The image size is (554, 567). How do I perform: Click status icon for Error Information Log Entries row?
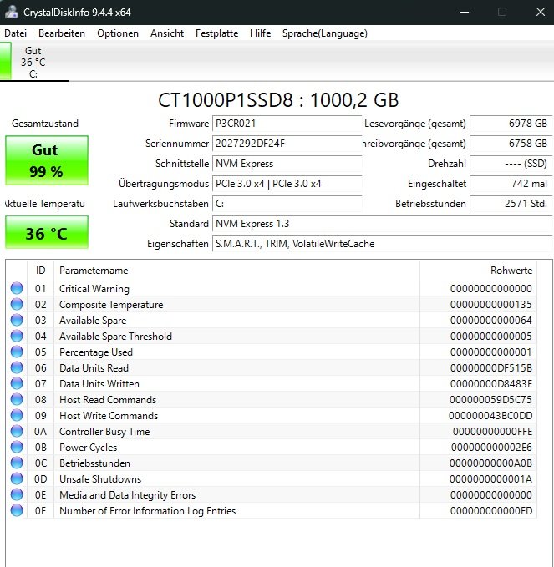(x=17, y=510)
